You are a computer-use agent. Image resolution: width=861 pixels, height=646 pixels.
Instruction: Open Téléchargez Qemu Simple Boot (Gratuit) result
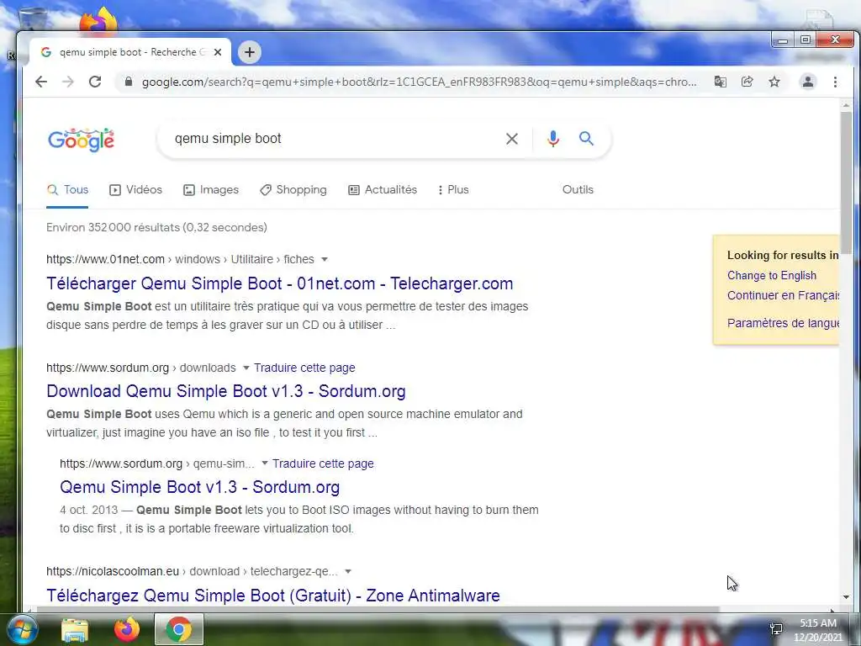point(273,596)
